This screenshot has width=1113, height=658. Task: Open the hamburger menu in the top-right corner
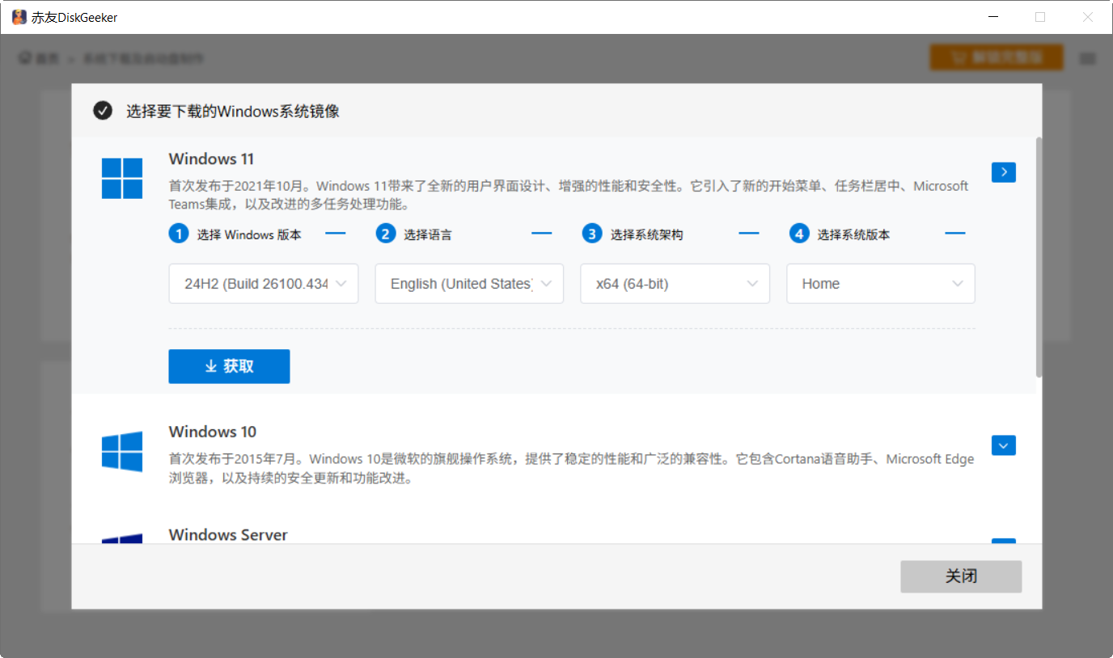(x=1088, y=57)
